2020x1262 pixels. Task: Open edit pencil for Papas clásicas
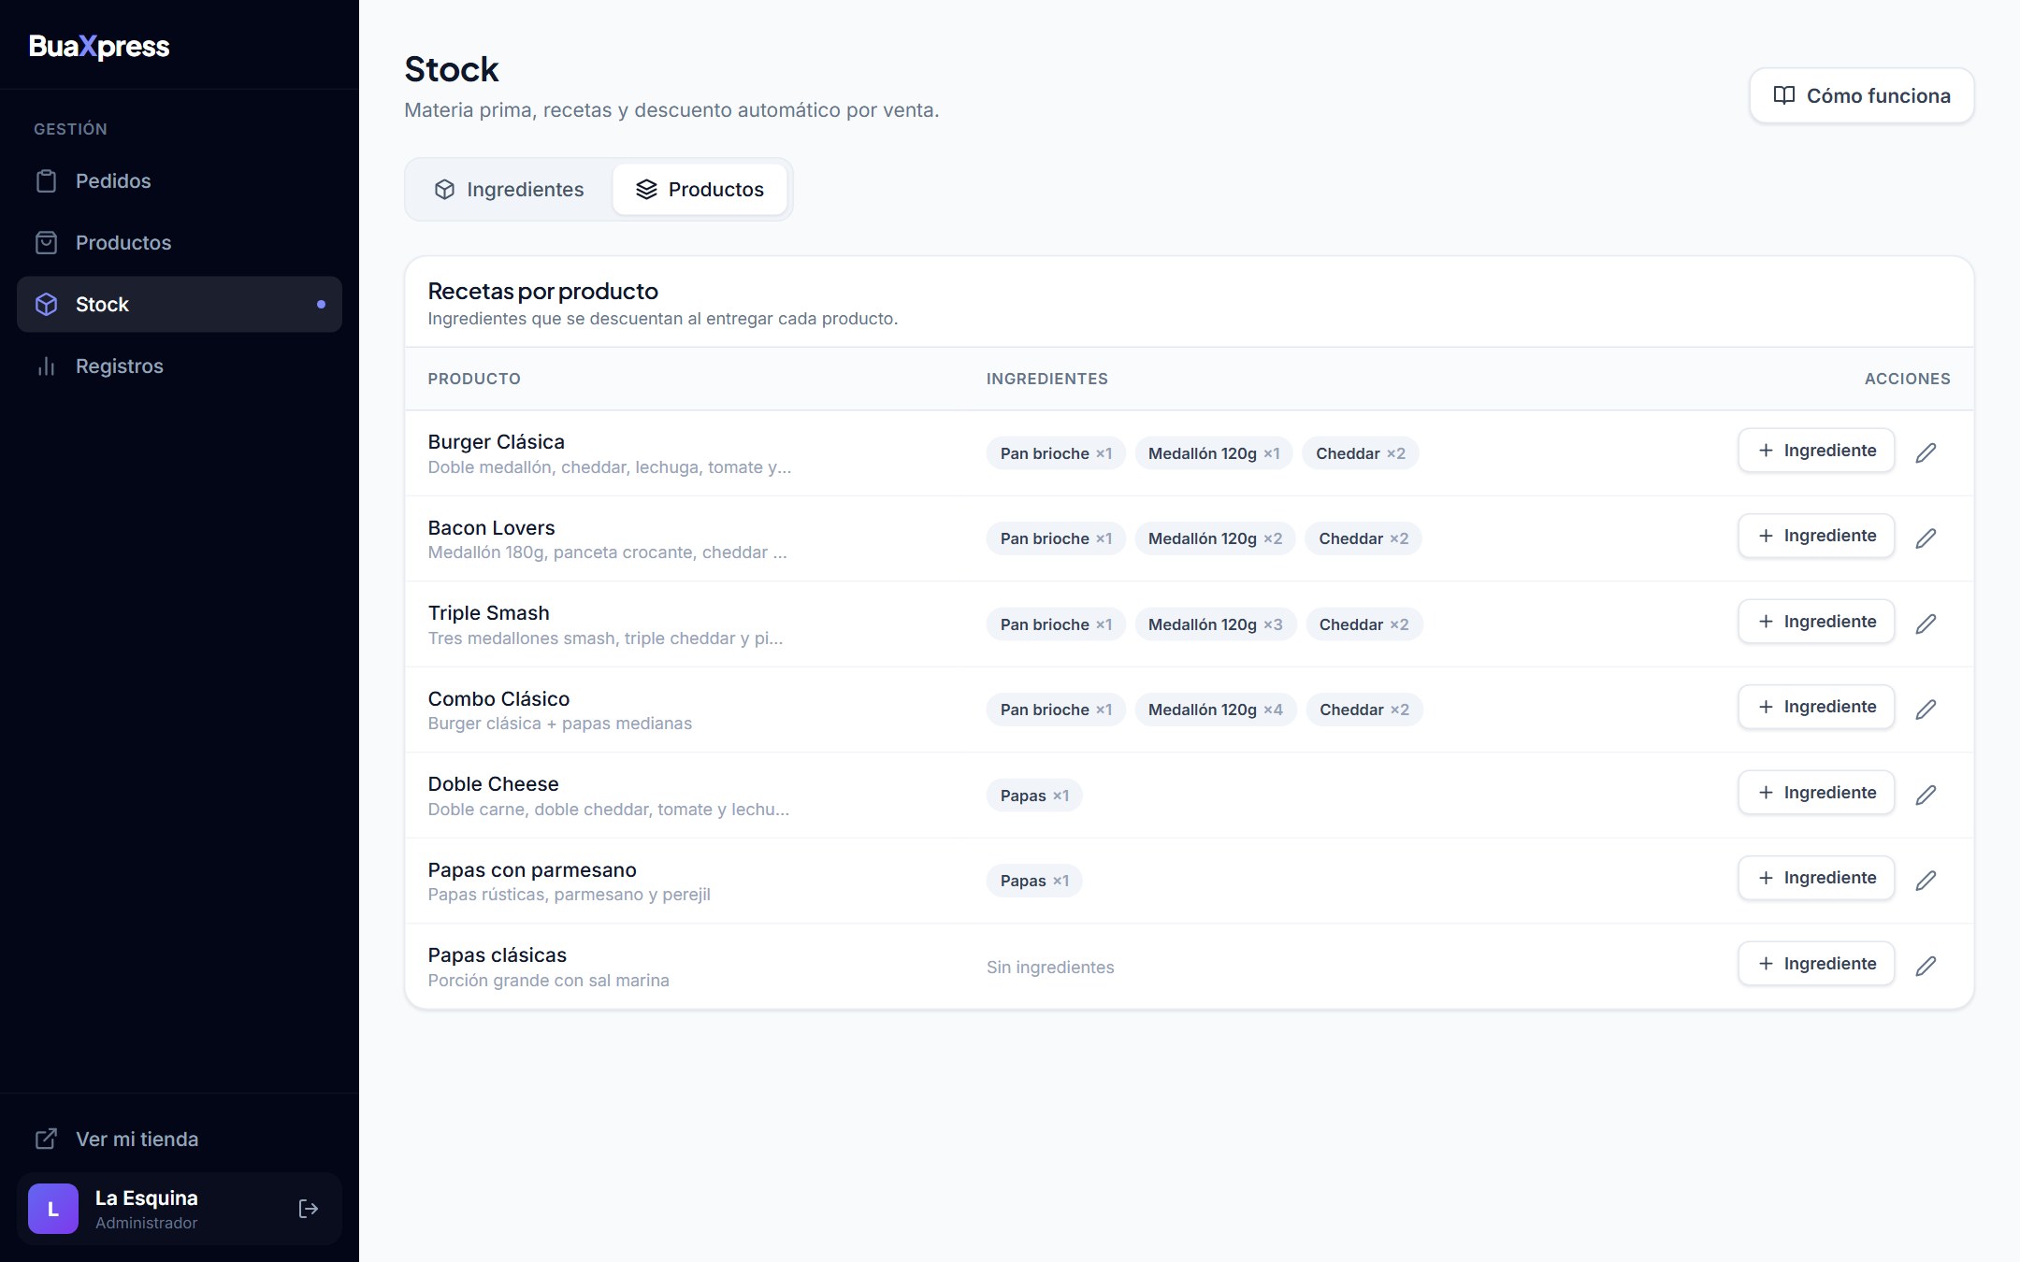[1926, 966]
